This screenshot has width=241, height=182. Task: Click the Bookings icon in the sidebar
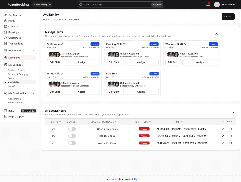6,32
